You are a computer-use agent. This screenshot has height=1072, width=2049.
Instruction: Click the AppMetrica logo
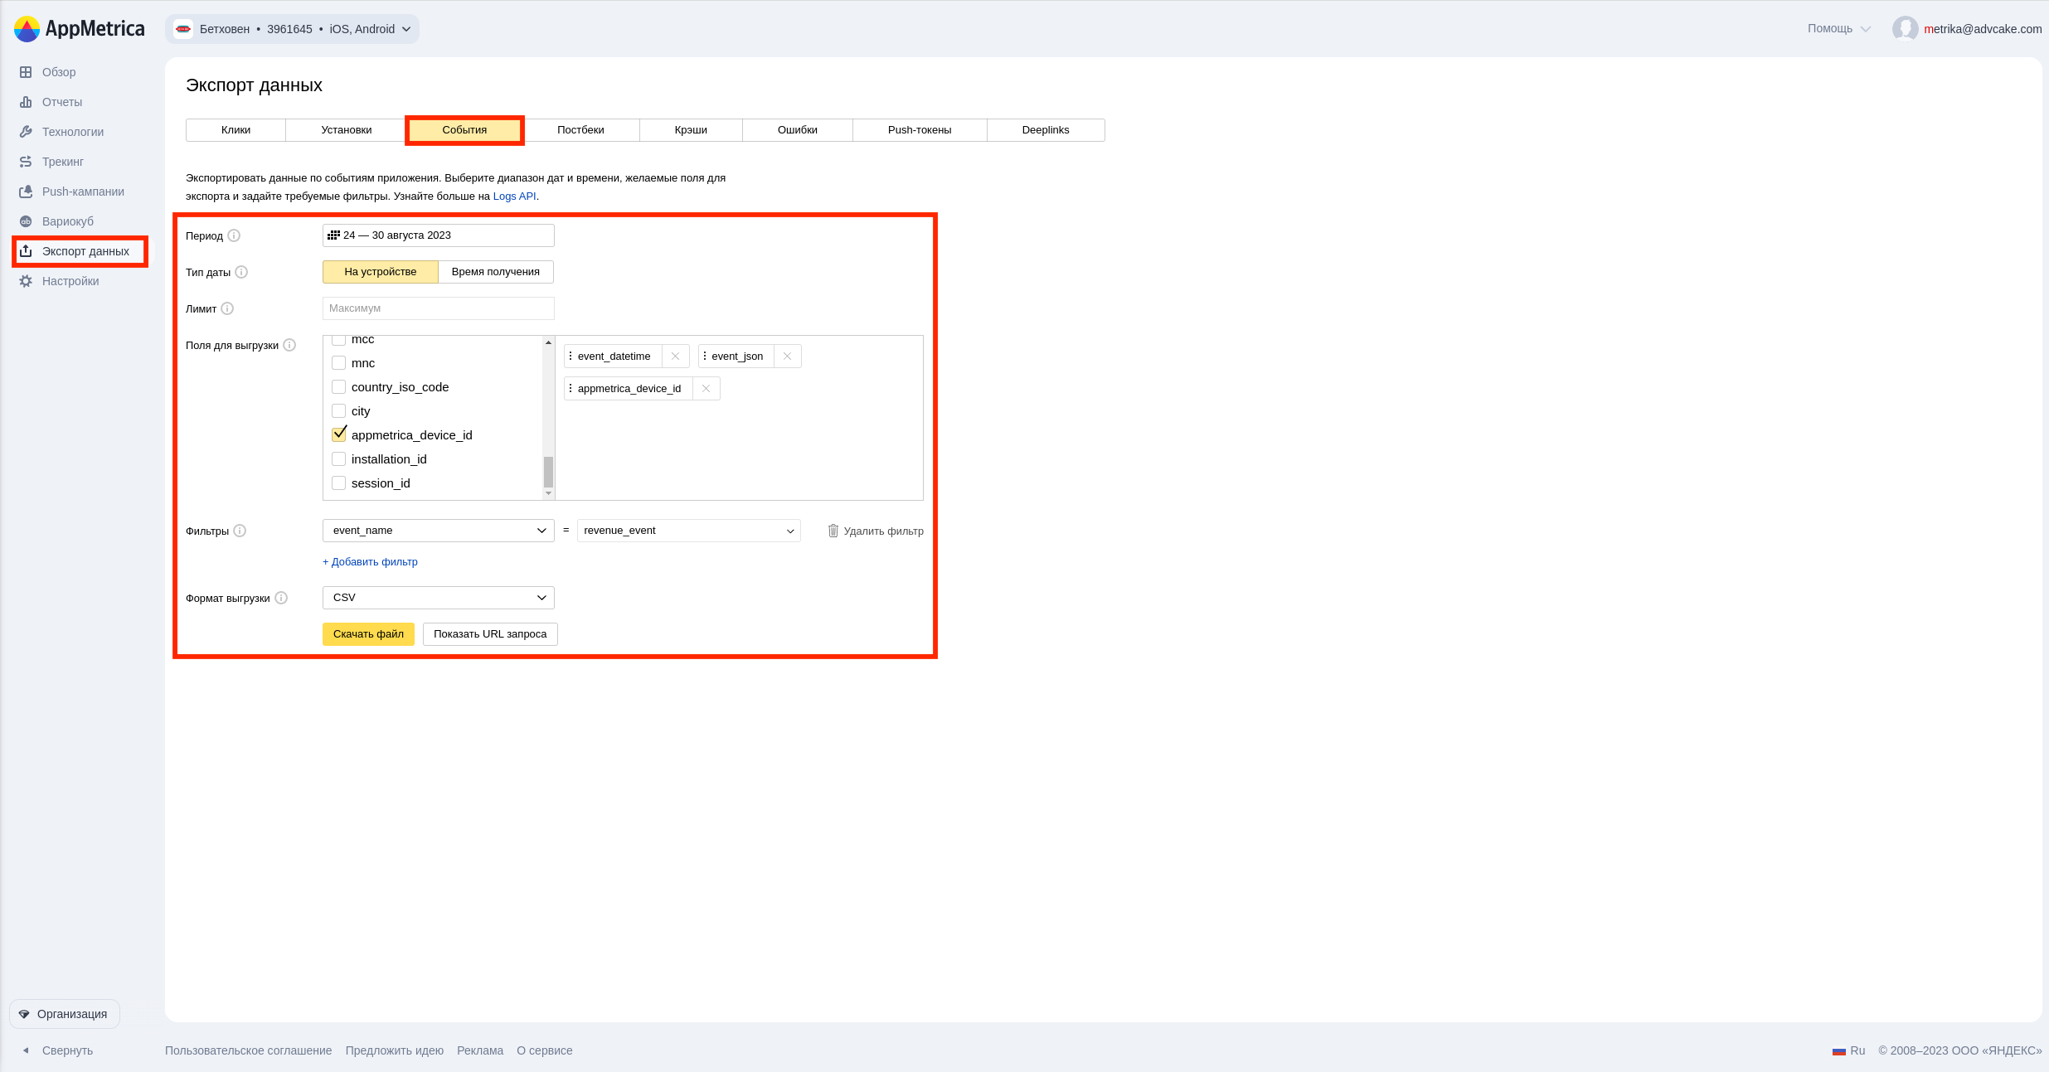pyautogui.click(x=79, y=29)
